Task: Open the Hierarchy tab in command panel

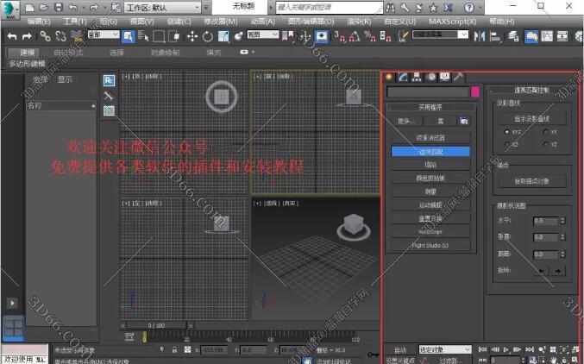Action: click(x=417, y=77)
